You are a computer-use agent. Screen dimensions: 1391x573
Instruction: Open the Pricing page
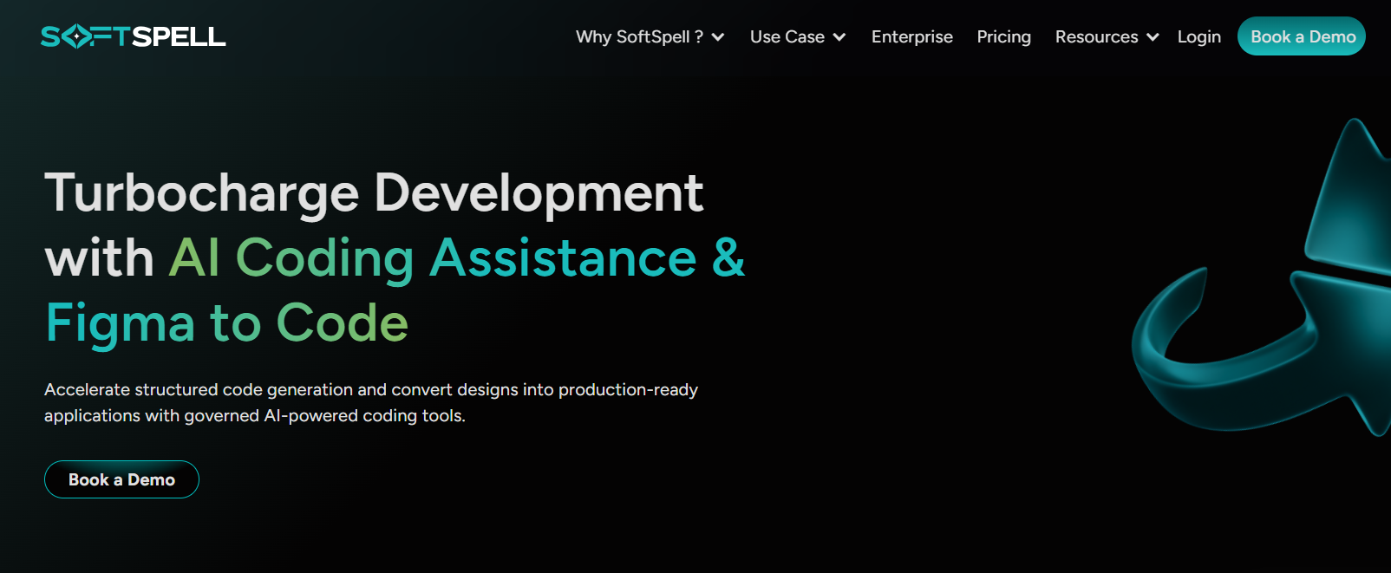(x=1003, y=36)
